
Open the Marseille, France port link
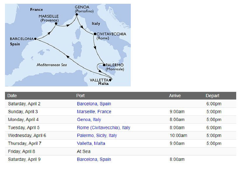click(94, 112)
